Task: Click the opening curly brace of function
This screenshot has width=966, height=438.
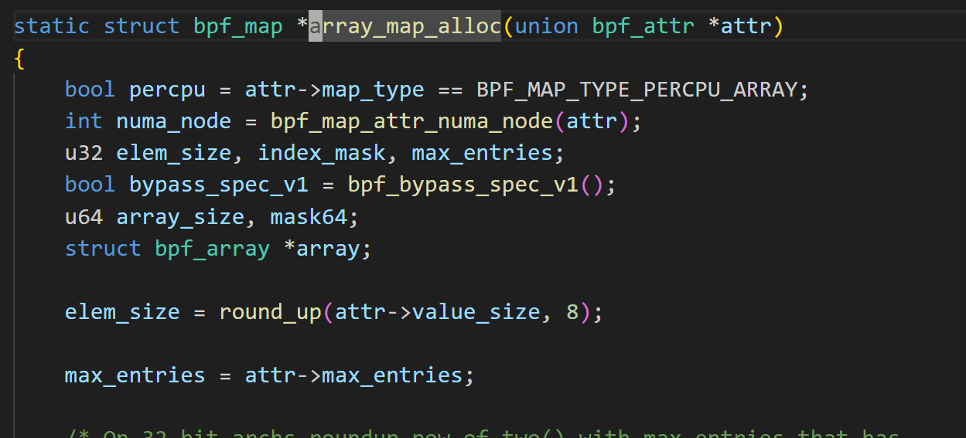Action: pyautogui.click(x=19, y=59)
